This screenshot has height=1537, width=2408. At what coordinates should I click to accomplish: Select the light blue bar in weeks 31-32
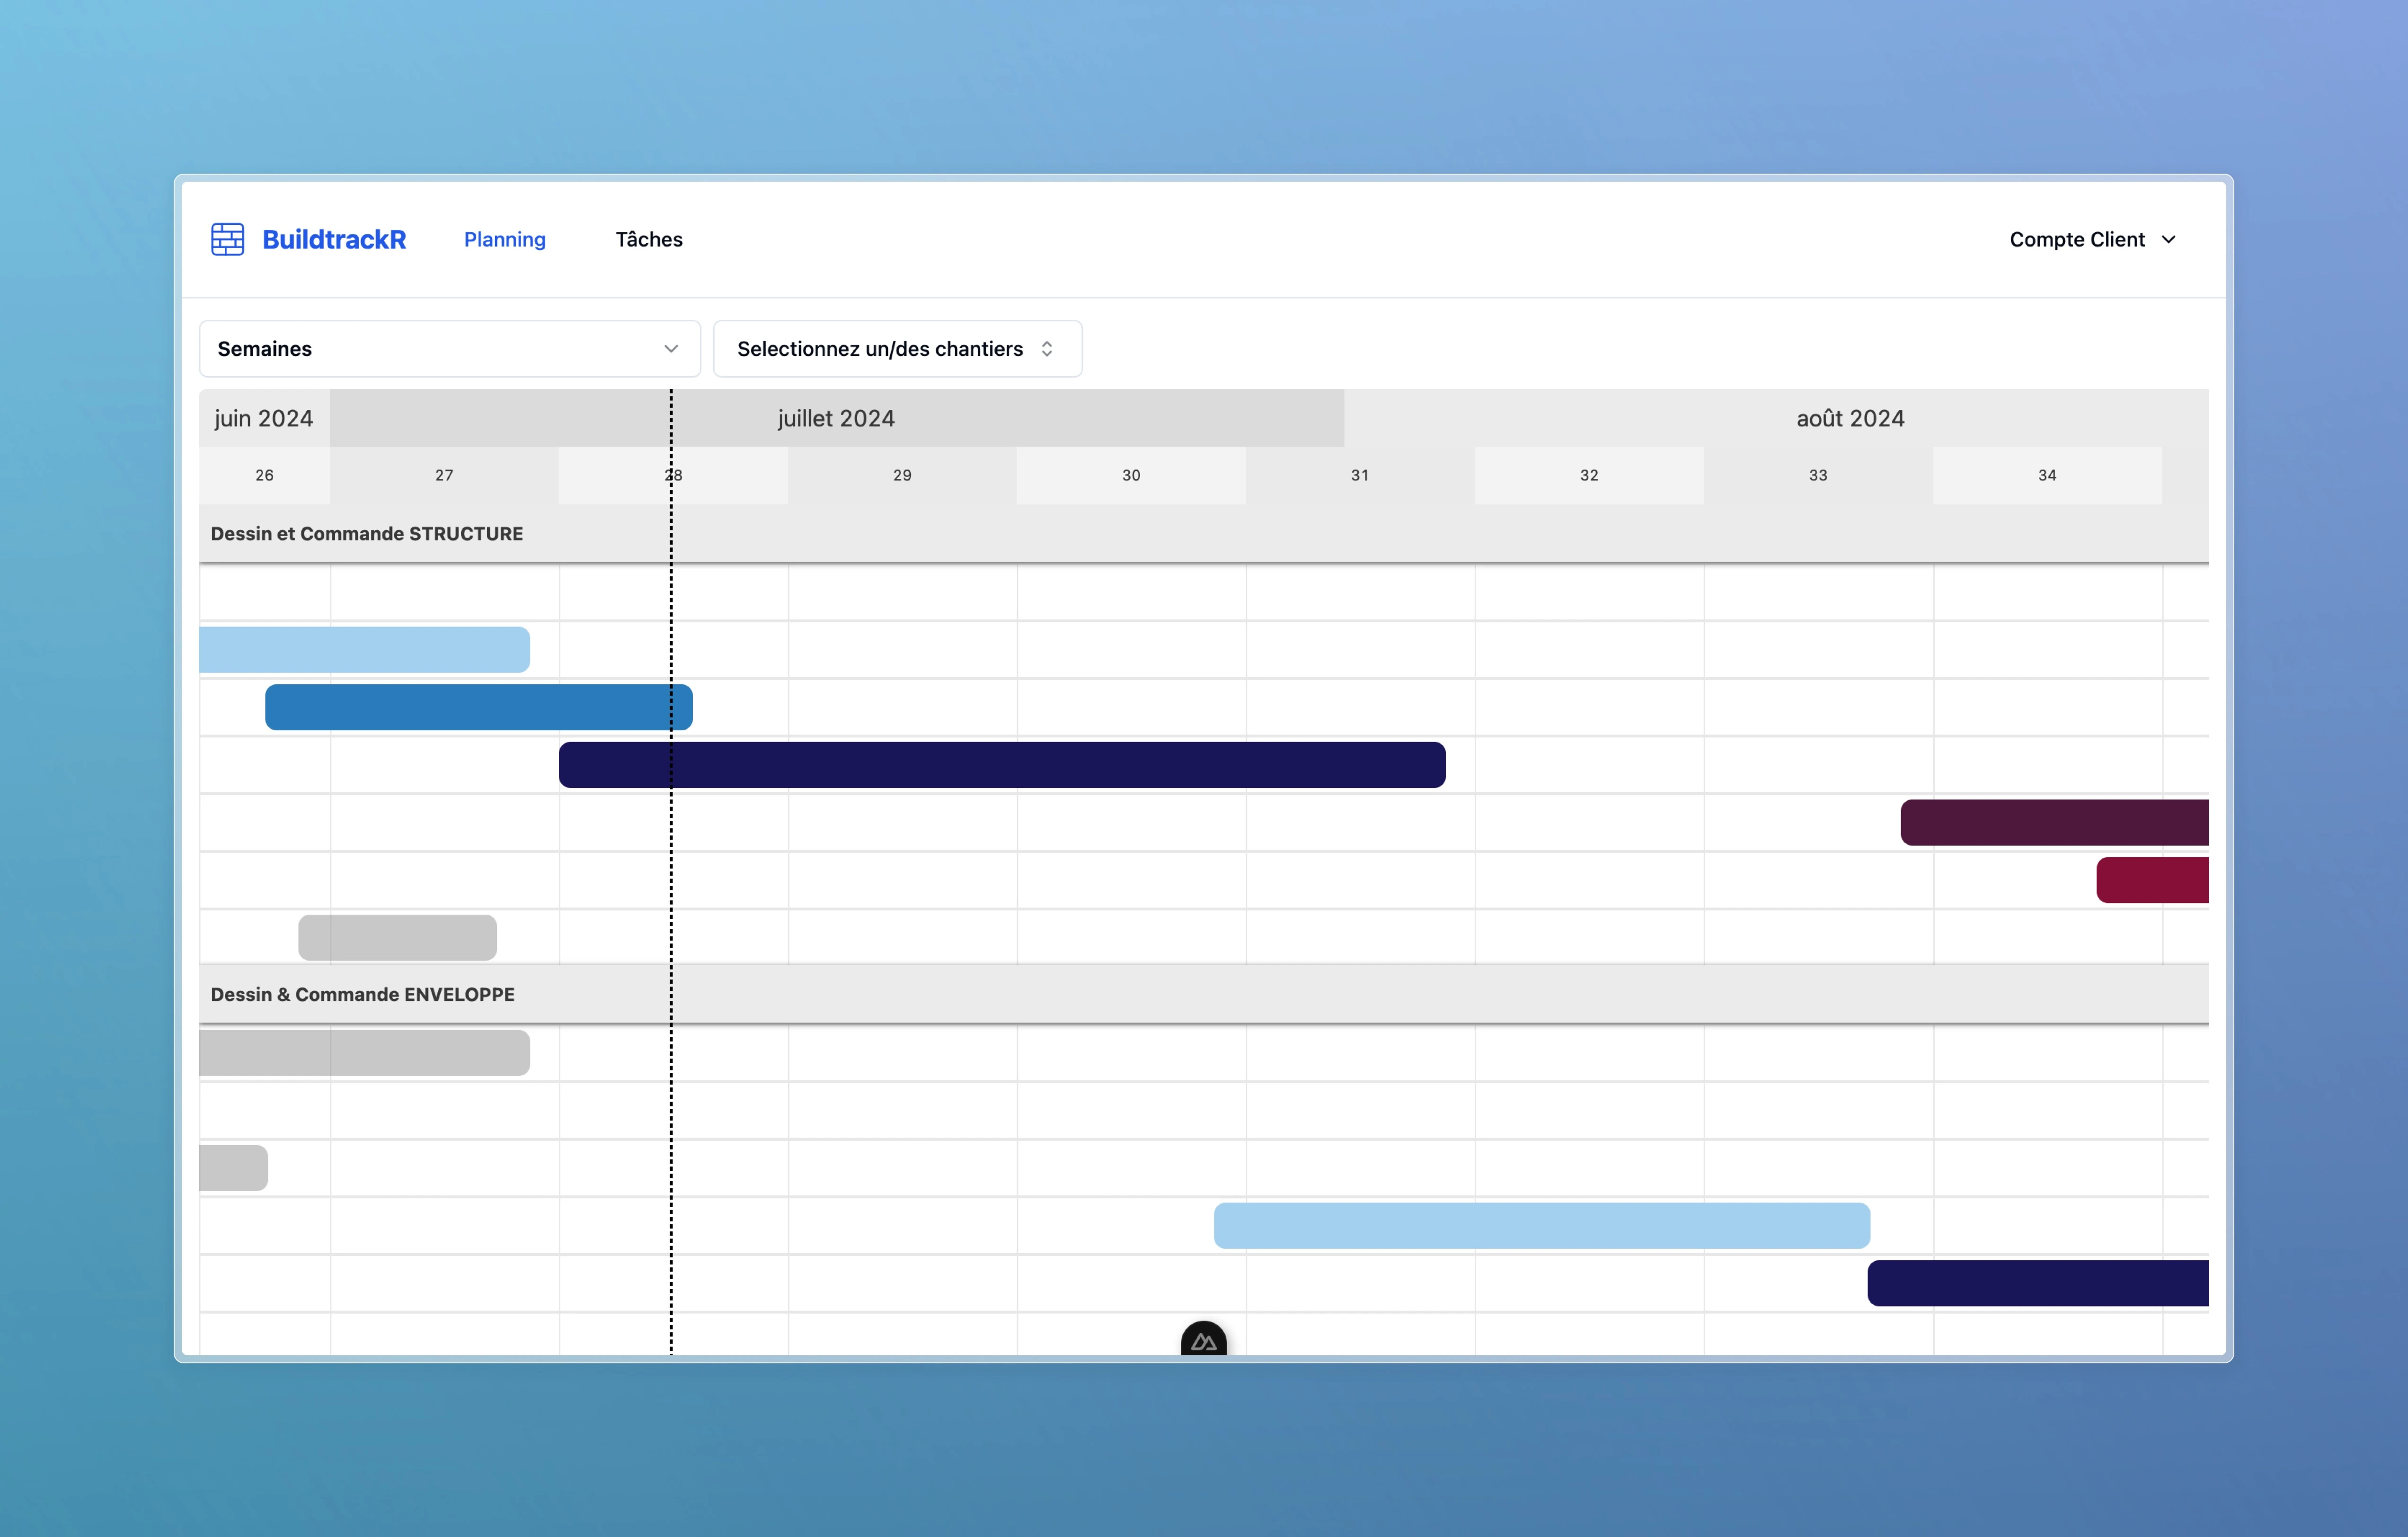tap(1540, 1225)
